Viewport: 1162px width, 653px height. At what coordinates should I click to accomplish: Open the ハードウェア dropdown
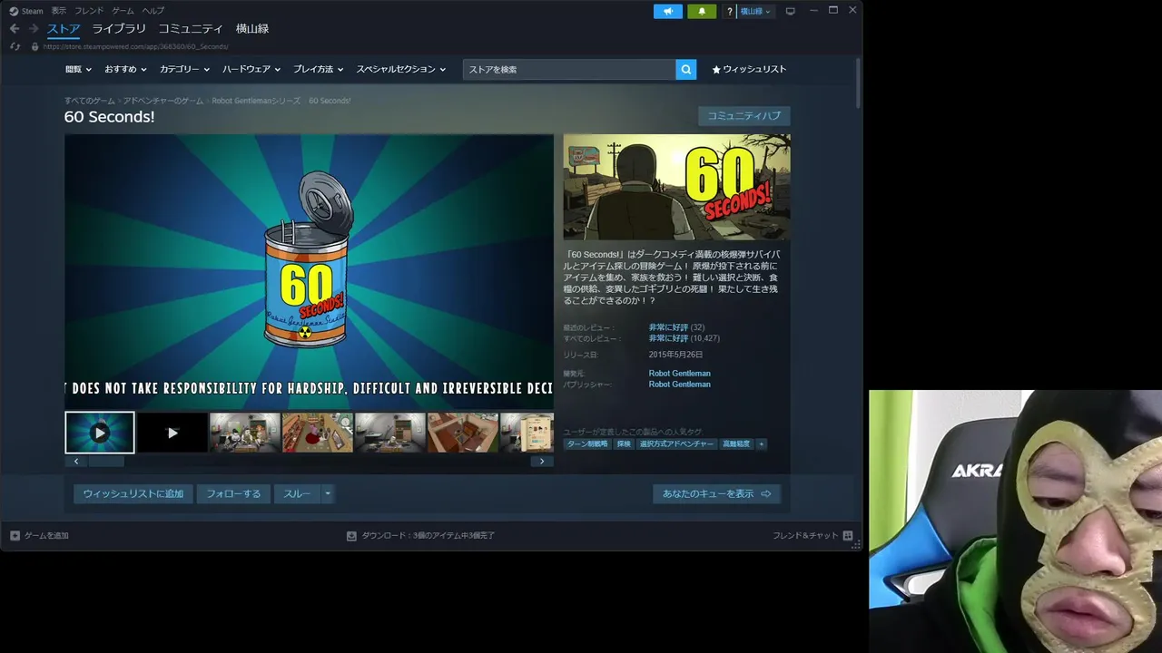coord(251,69)
